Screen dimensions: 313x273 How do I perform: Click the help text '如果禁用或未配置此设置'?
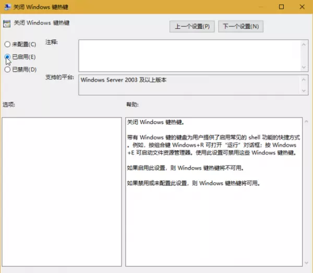[157, 183]
